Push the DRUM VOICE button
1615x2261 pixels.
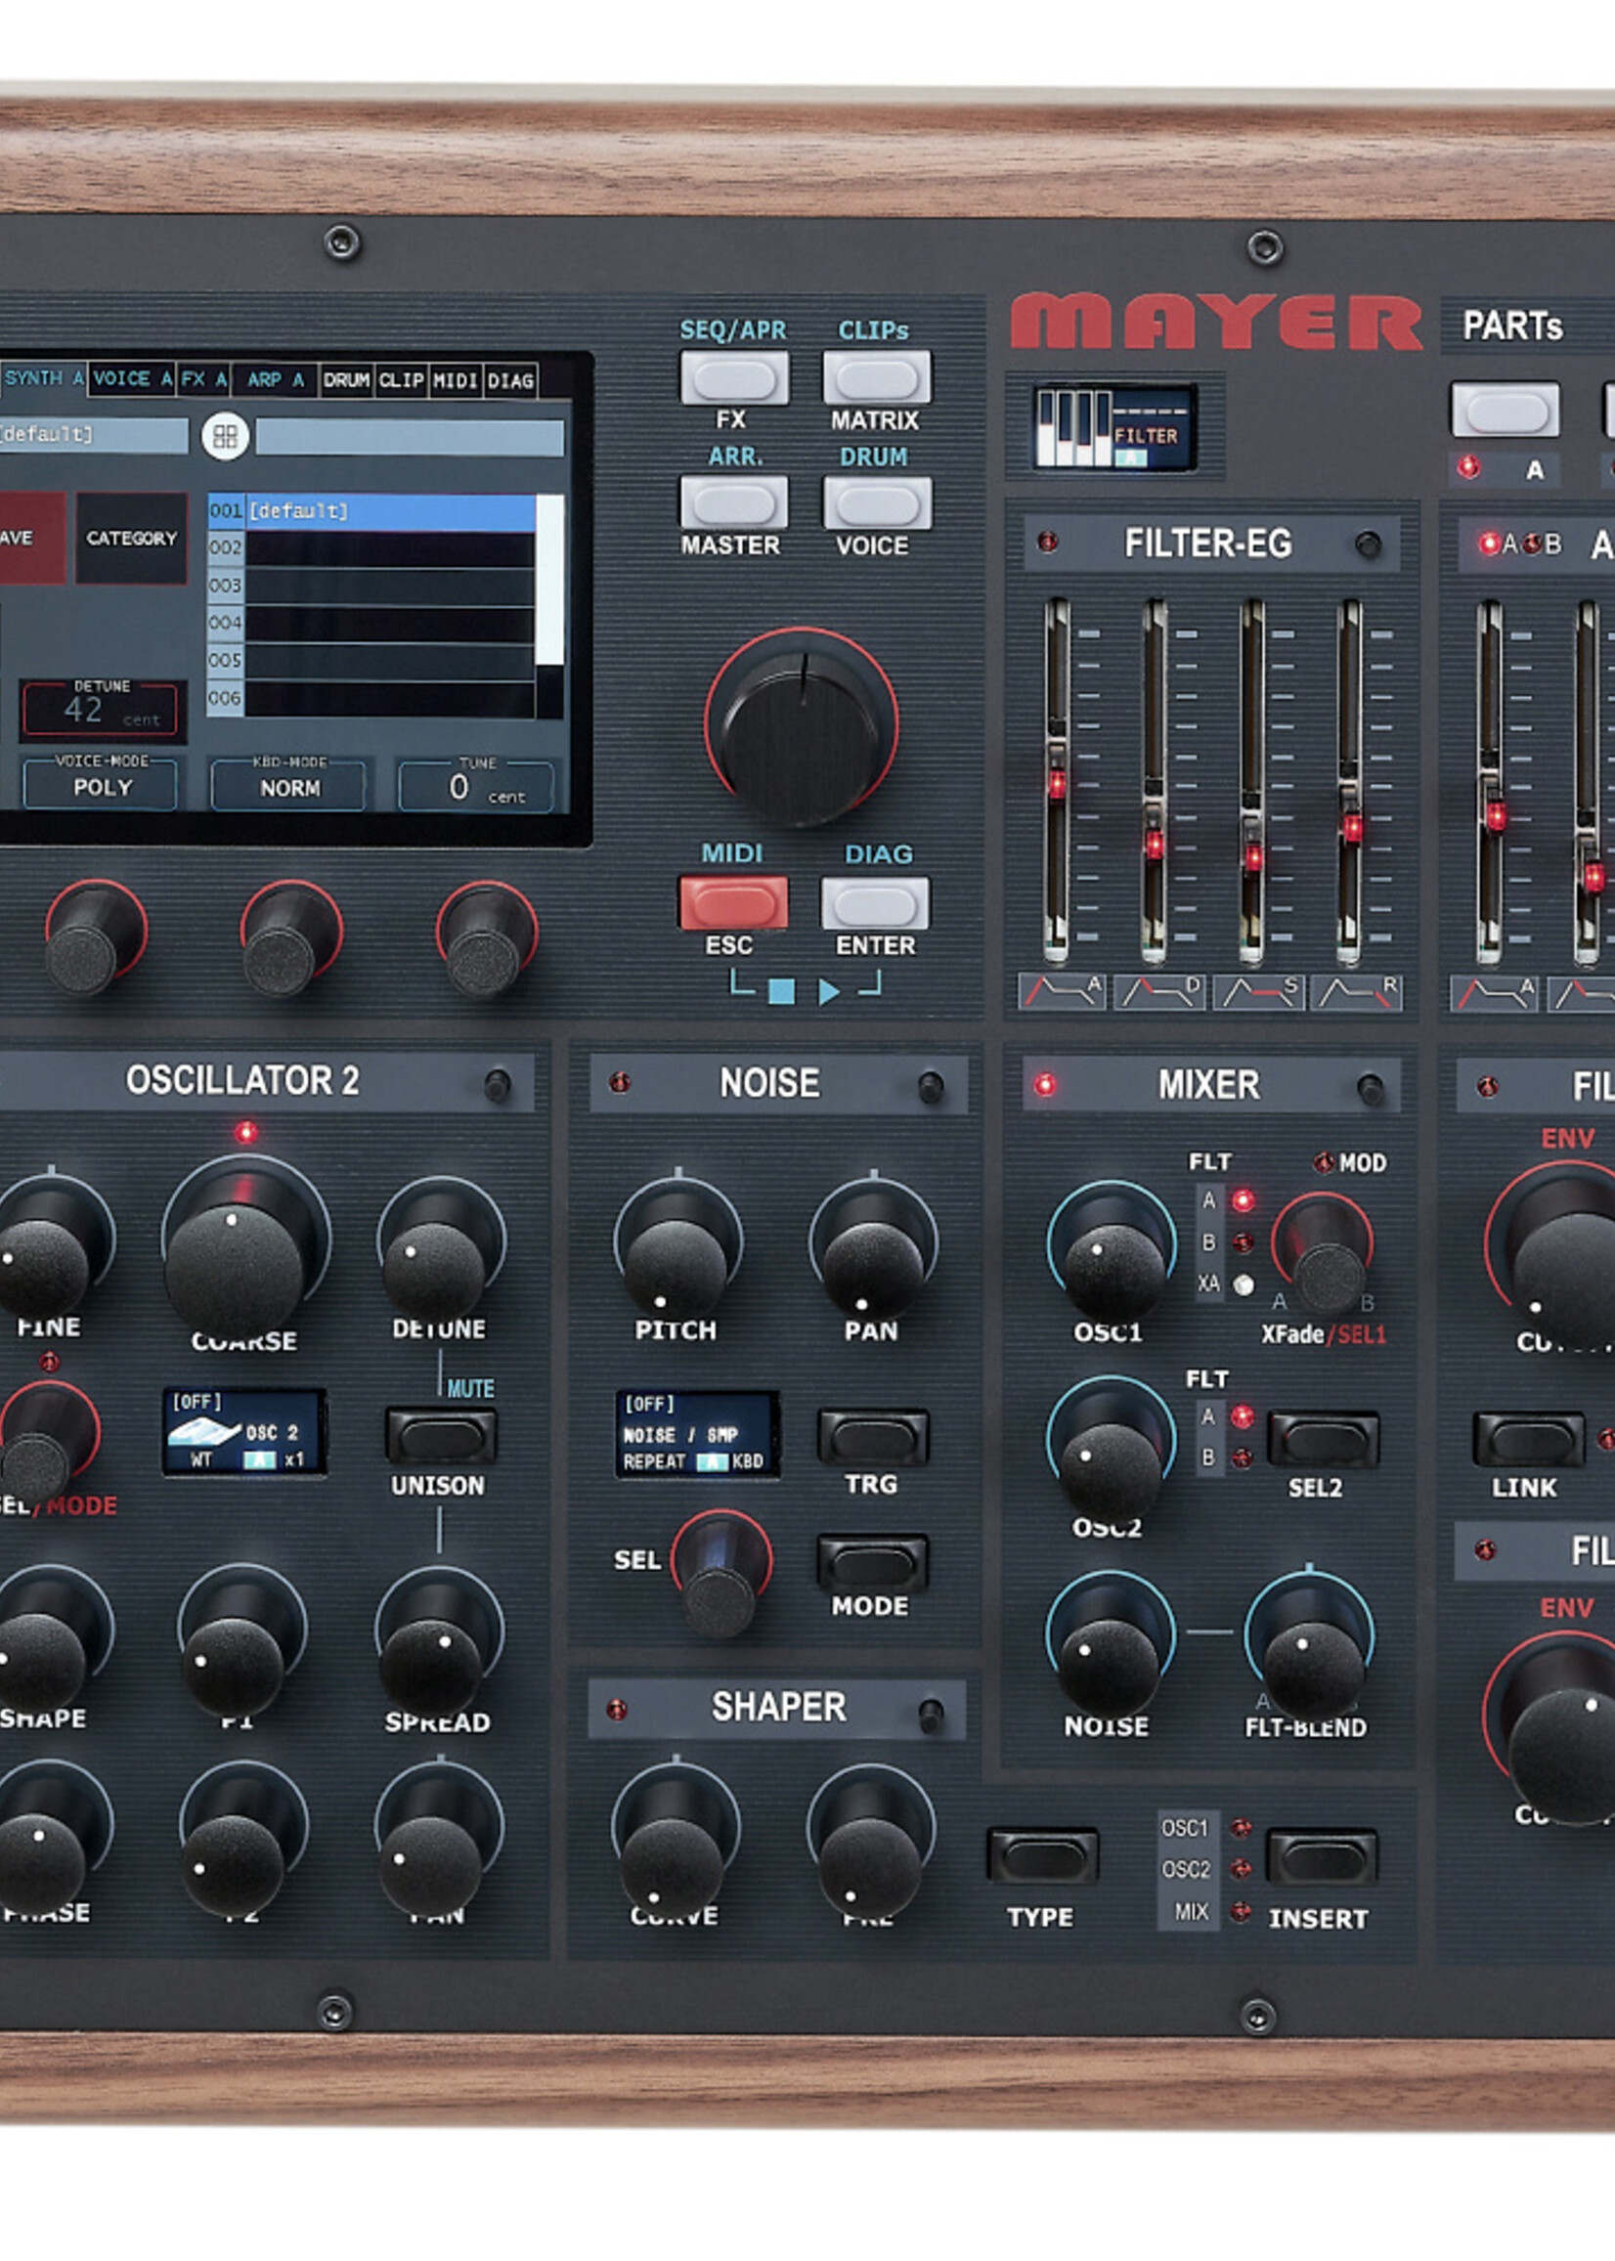point(876,503)
